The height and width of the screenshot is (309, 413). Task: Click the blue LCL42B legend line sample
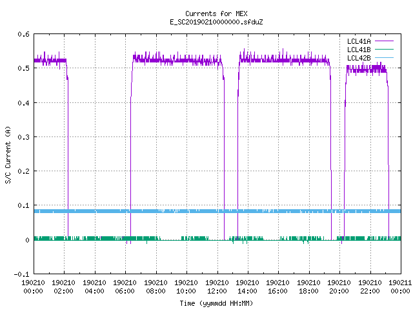click(x=384, y=58)
